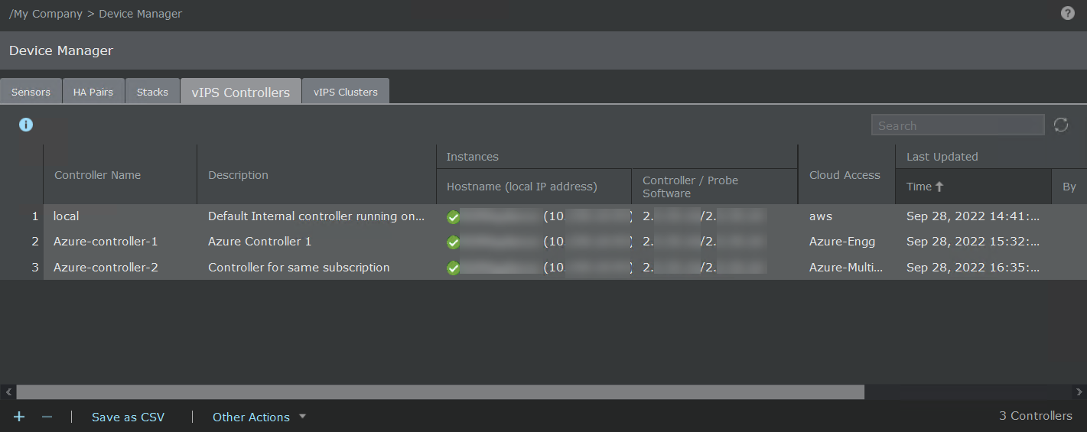Click the horizontal scrollbar thumb
Screen dimensions: 1087x432
(440, 391)
